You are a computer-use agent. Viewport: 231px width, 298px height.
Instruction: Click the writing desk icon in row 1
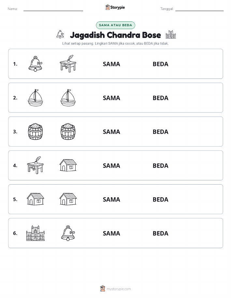click(x=68, y=64)
